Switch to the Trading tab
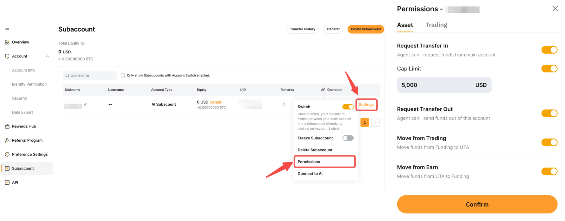This screenshot has width=565, height=221. pos(436,25)
